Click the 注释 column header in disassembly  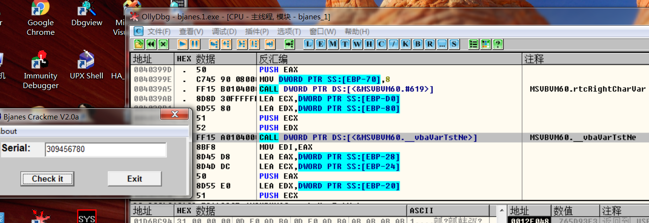[x=585, y=59]
